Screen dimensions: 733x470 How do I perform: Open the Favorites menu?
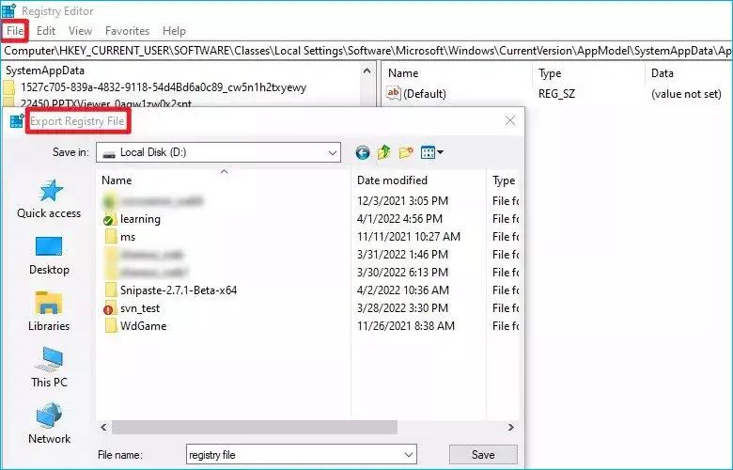click(x=127, y=31)
